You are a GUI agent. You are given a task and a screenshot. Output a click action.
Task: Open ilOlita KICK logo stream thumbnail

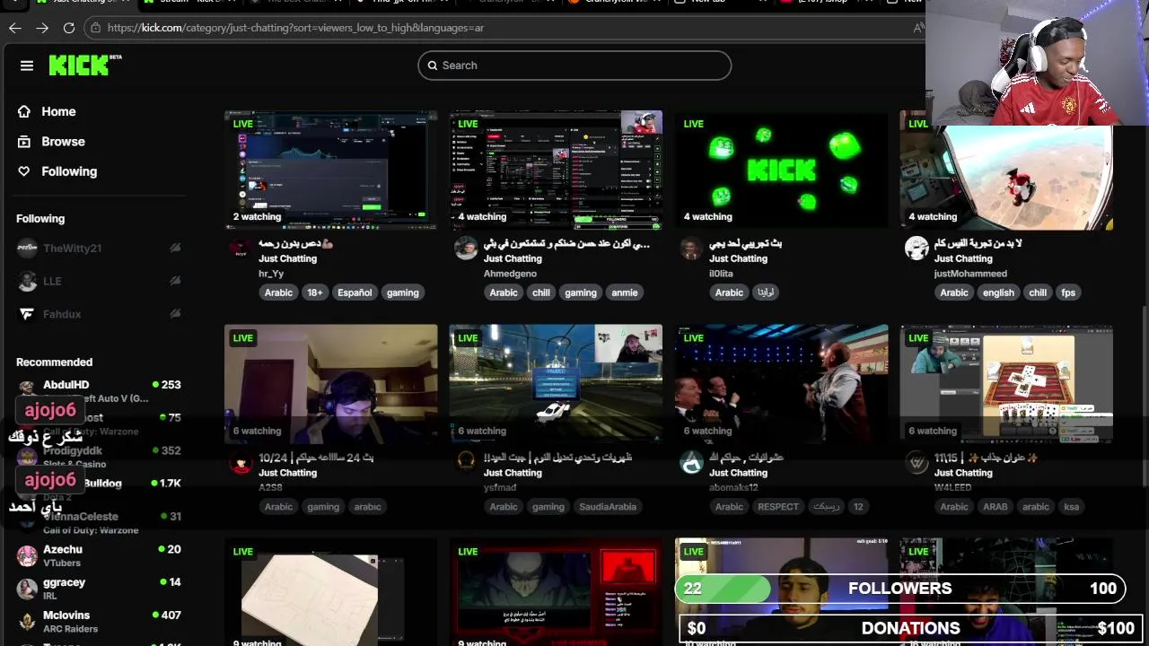tap(782, 170)
